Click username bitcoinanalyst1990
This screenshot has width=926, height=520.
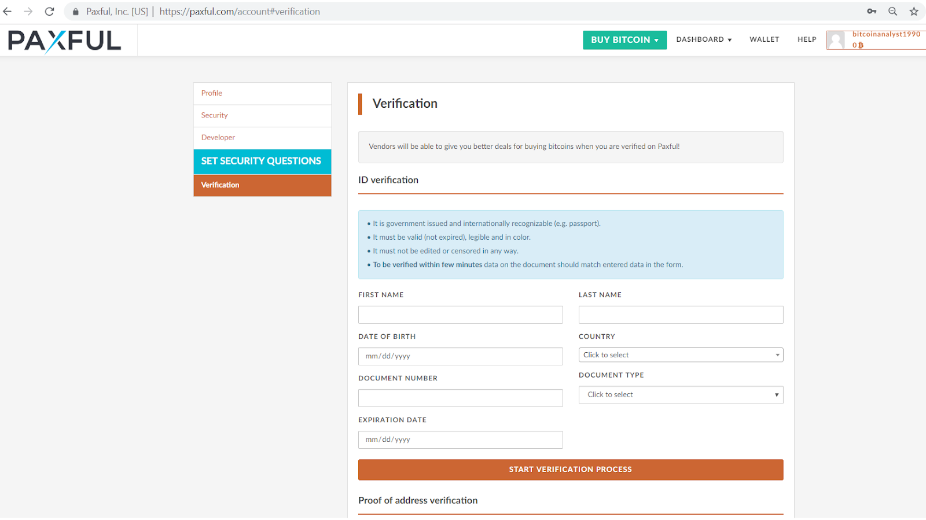click(x=886, y=34)
